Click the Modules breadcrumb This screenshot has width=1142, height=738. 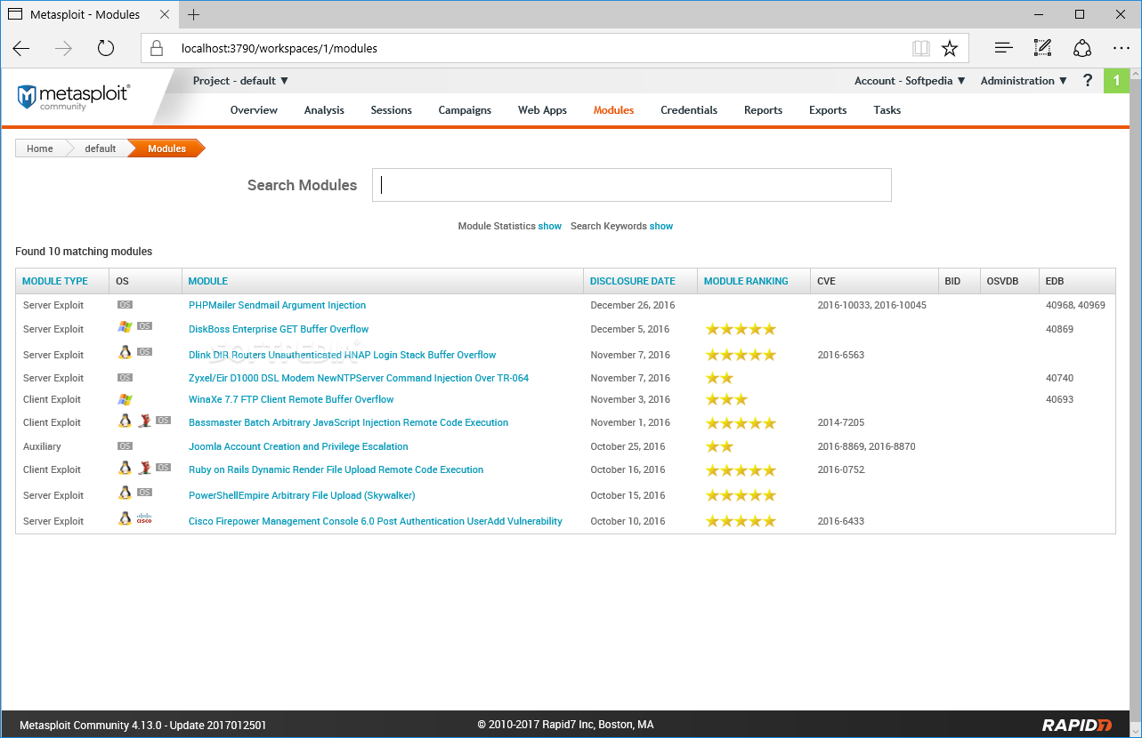point(167,148)
